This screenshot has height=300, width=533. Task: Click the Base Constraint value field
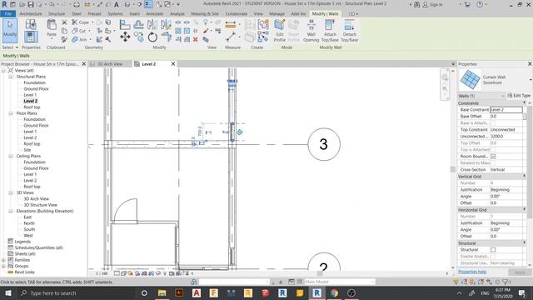coord(506,109)
